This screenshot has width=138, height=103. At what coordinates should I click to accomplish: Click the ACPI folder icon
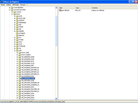(x=17, y=16)
